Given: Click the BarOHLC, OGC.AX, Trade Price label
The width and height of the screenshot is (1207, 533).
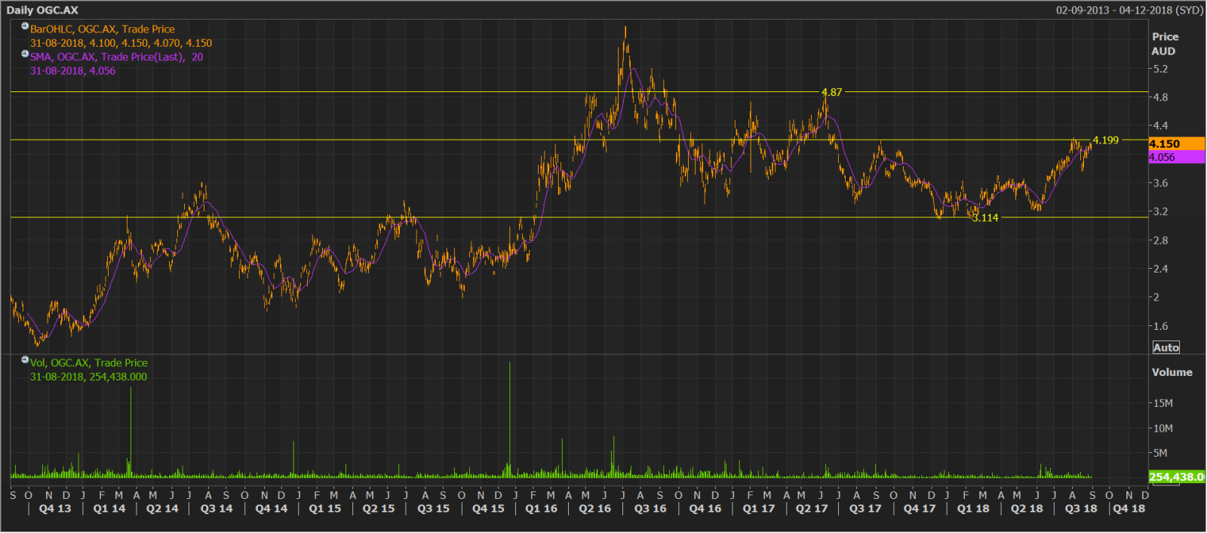Looking at the screenshot, I should click(x=103, y=29).
